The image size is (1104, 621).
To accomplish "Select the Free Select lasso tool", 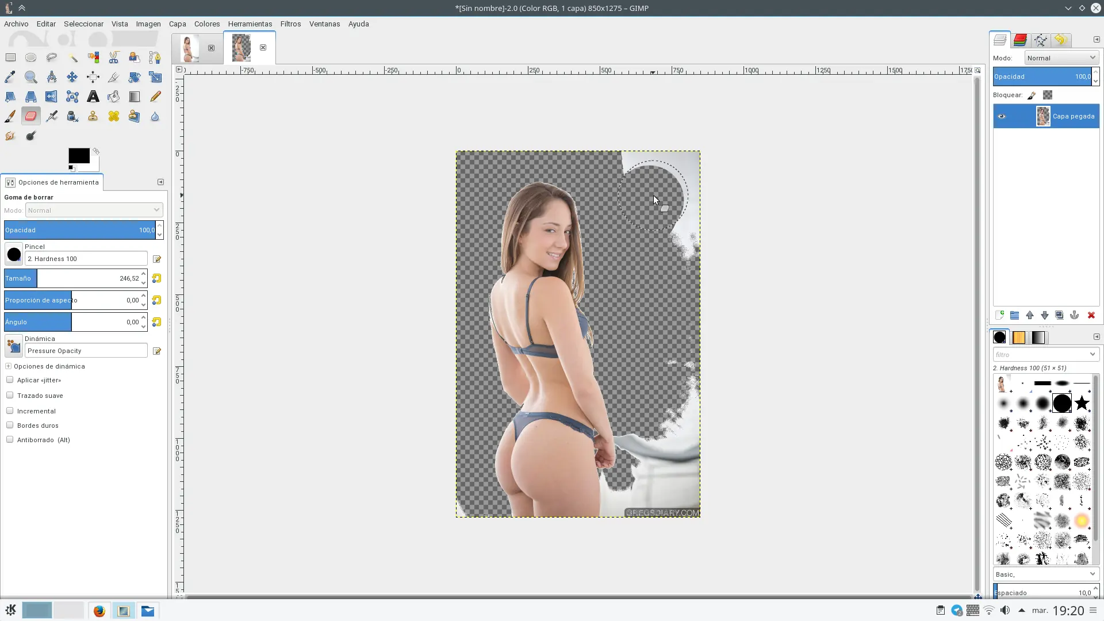I will (52, 57).
